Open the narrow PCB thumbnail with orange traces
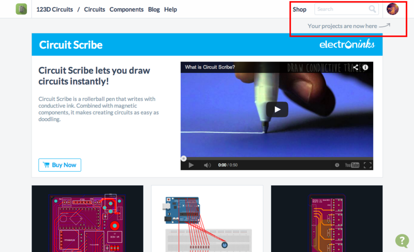 [x=327, y=219]
